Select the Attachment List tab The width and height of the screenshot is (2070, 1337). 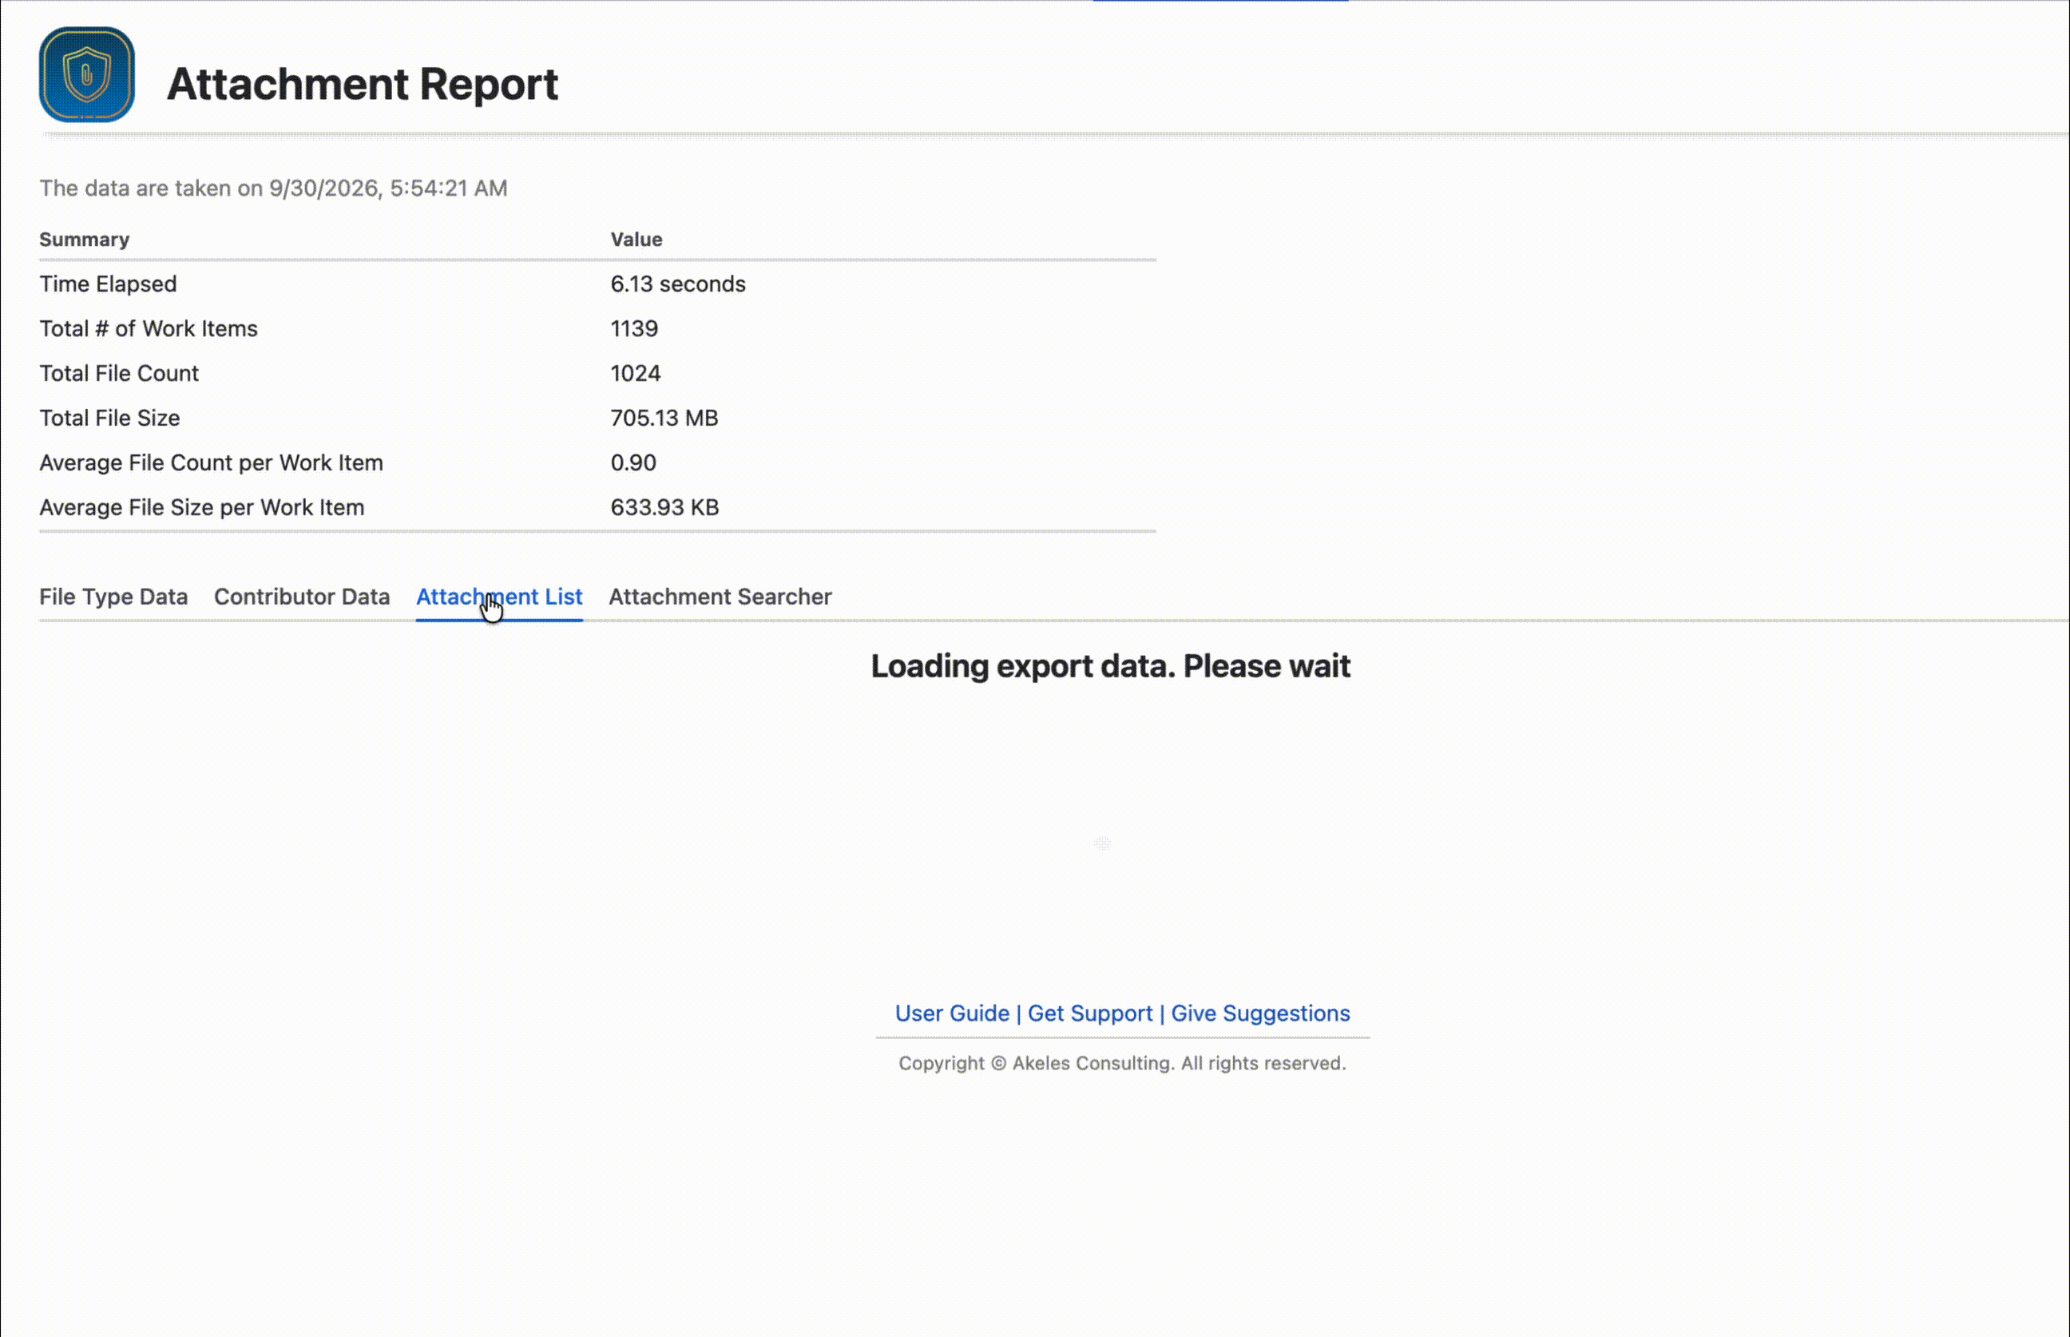(x=499, y=597)
